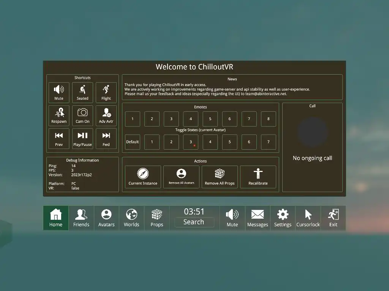Click the Prev media button
This screenshot has height=291, width=389.
[59, 139]
